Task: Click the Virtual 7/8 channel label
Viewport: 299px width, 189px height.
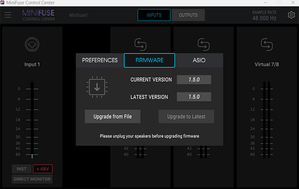Action: (x=266, y=65)
